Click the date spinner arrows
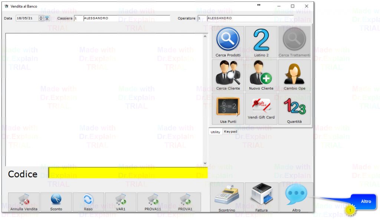 click(41, 18)
